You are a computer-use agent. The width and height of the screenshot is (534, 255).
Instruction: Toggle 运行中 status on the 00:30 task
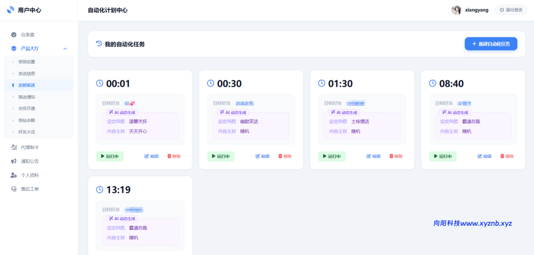221,156
